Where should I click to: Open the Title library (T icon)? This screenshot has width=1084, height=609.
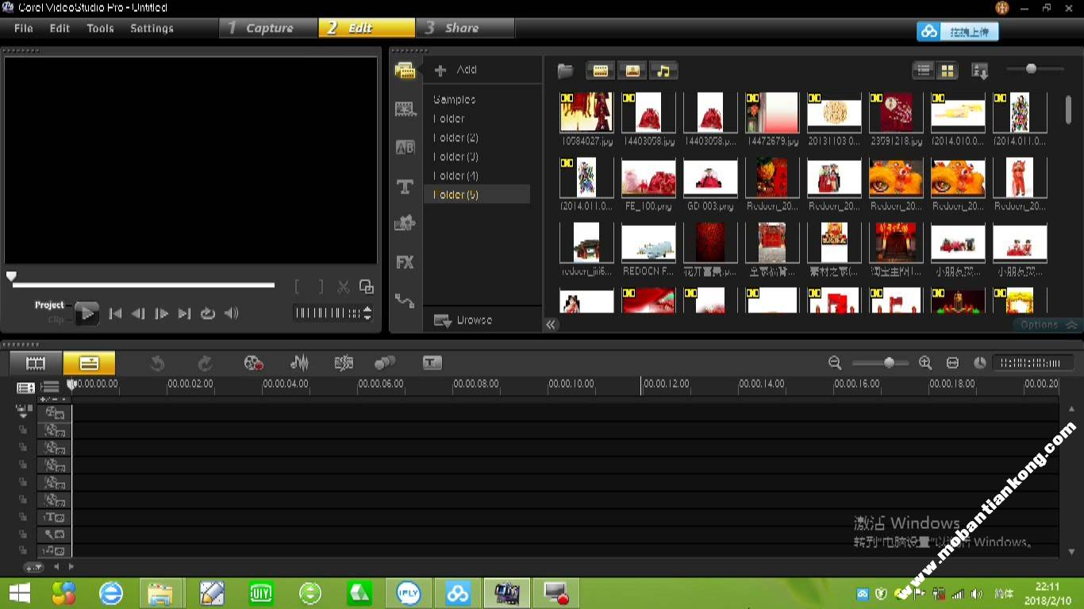pos(406,186)
